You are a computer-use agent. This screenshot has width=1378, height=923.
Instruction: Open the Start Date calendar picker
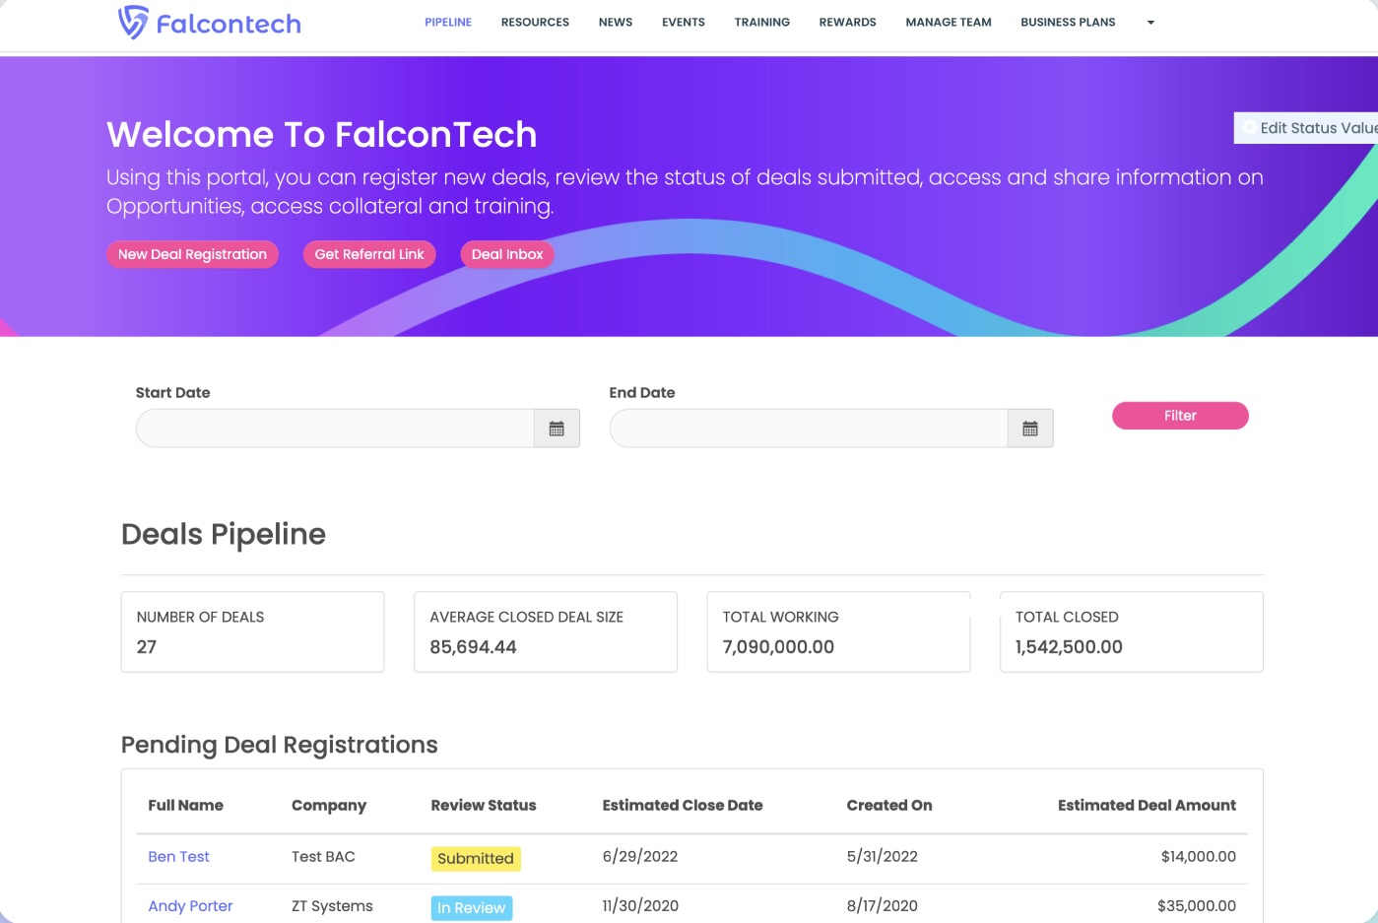tap(557, 429)
